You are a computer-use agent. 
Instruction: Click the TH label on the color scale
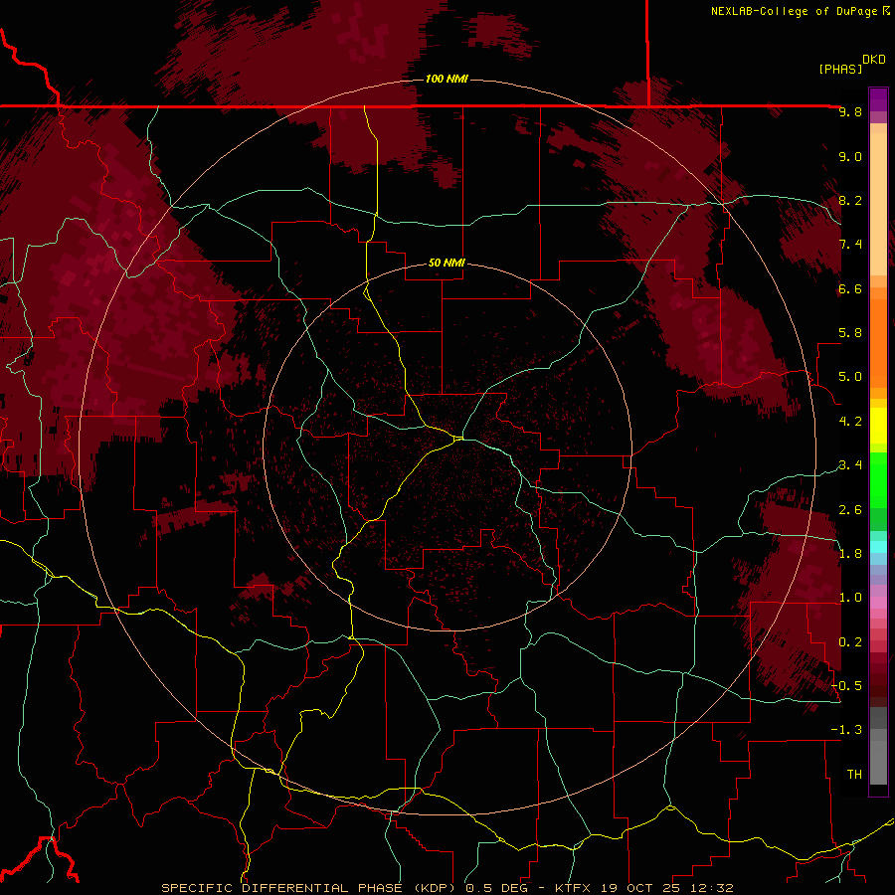point(854,775)
